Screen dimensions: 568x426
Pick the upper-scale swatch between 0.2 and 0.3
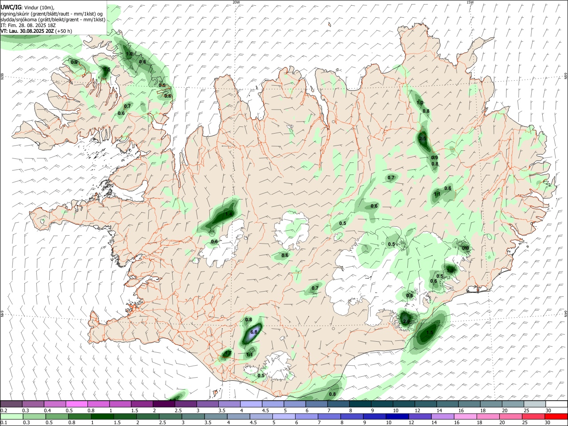point(11,404)
